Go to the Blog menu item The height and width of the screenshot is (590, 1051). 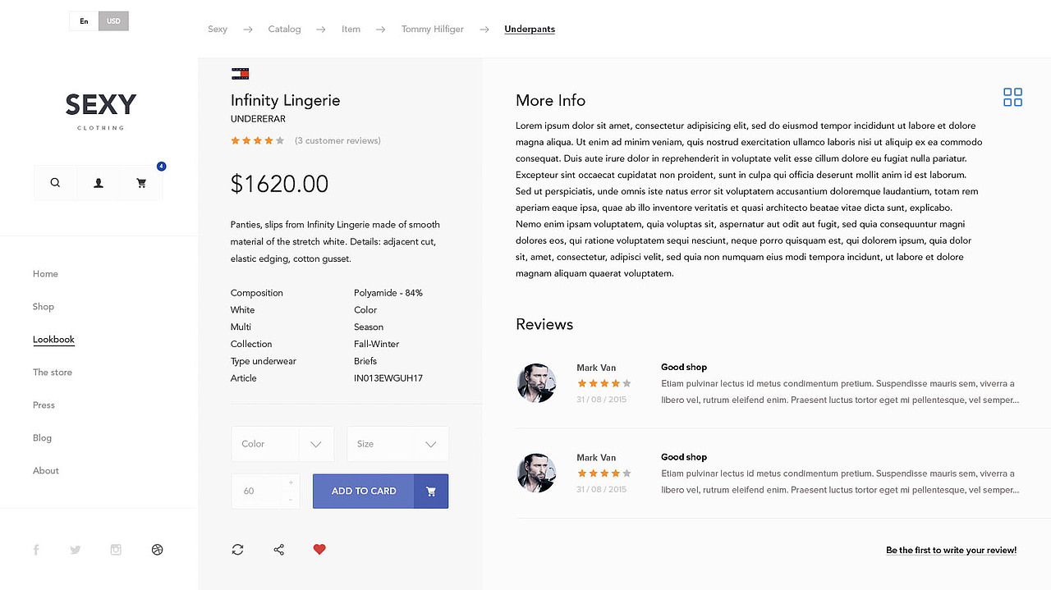click(x=42, y=438)
